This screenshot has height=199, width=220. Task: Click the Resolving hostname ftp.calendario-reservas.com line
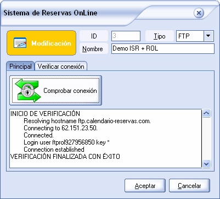pyautogui.click(x=87, y=121)
